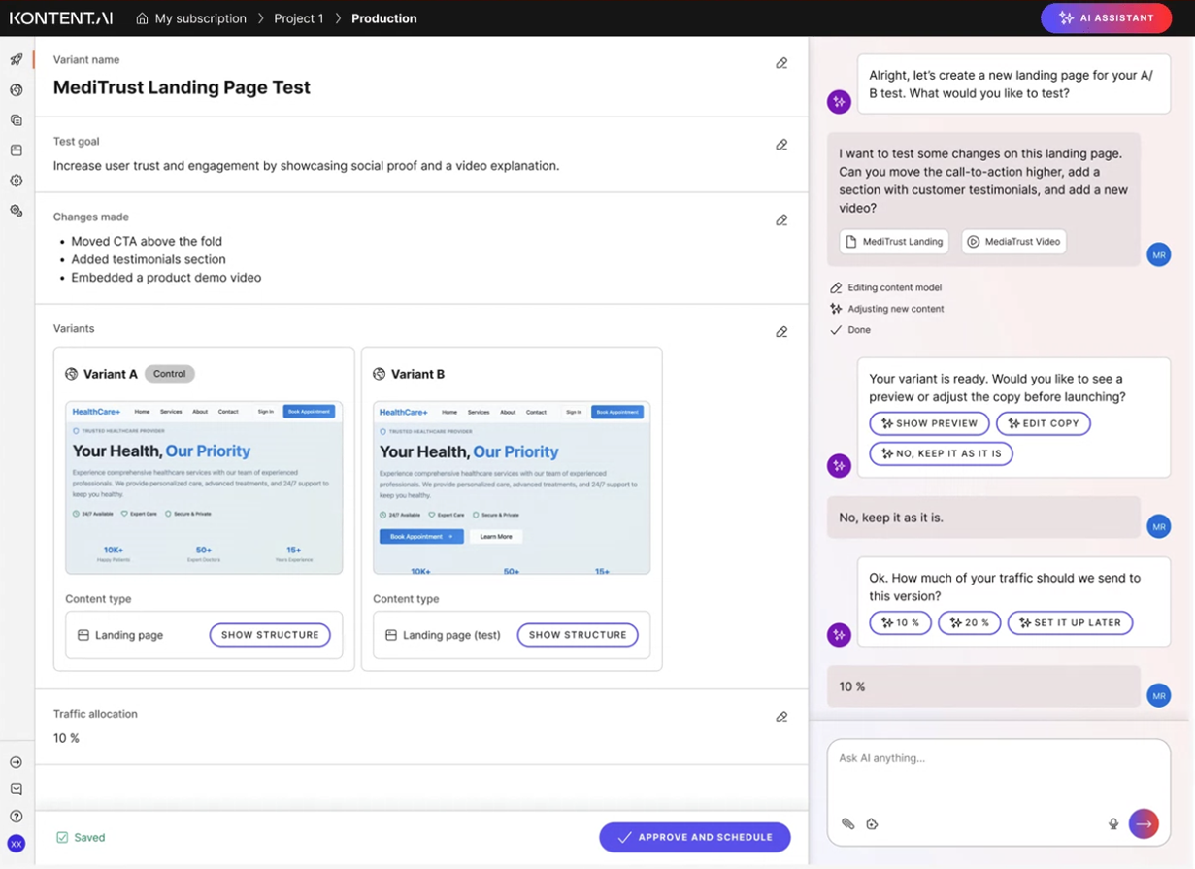Click the paperclip attachment icon in chat
The width and height of the screenshot is (1195, 869).
[847, 823]
